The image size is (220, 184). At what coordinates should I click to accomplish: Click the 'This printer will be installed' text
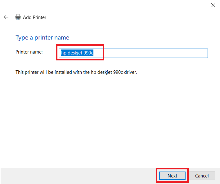pos(76,72)
